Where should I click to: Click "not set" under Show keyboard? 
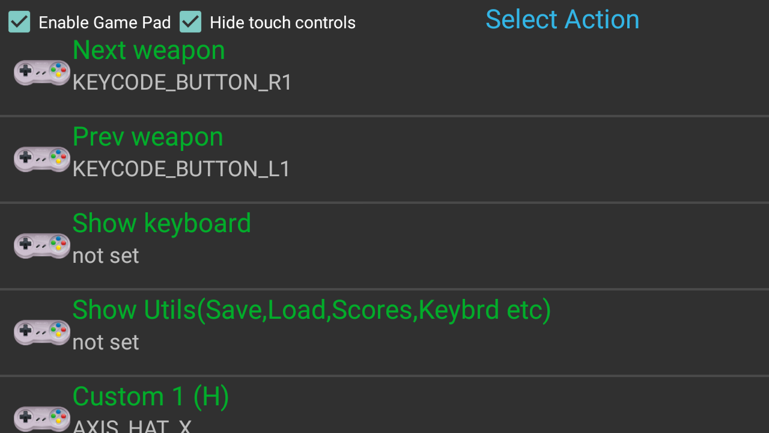(106, 256)
